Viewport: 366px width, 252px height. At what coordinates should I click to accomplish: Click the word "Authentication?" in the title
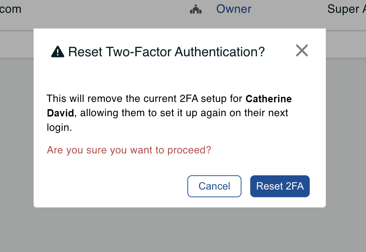[x=220, y=51]
